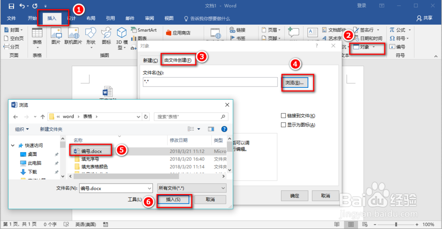Image resolution: width=442 pixels, height=229 pixels.
Task: Open help in the 浏览 dialog
Action: point(224,129)
